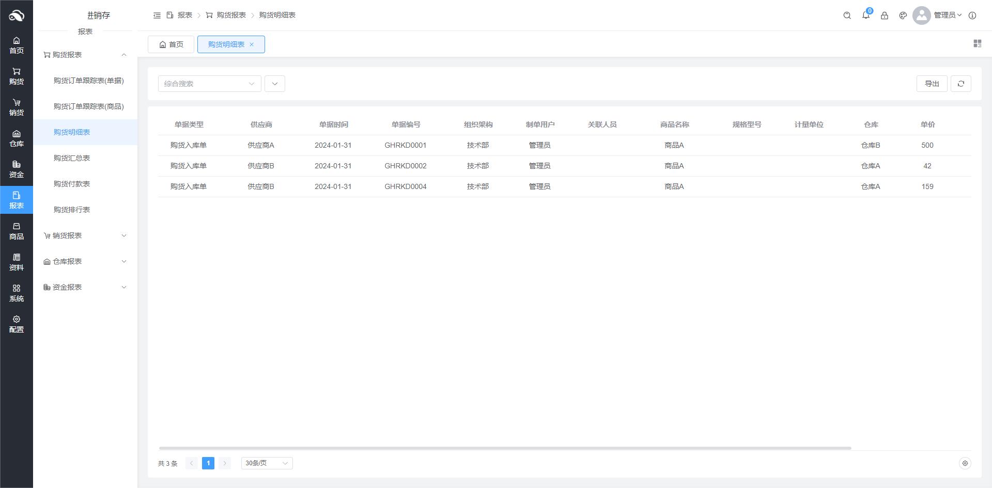992x488 pixels.
Task: Open the theme palette icon
Action: 903,15
